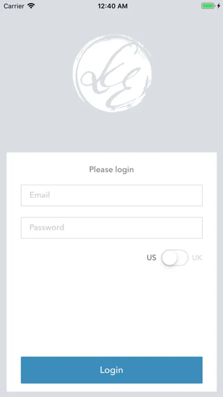The width and height of the screenshot is (223, 397).
Task: Select the US label next to switch
Action: 151,258
